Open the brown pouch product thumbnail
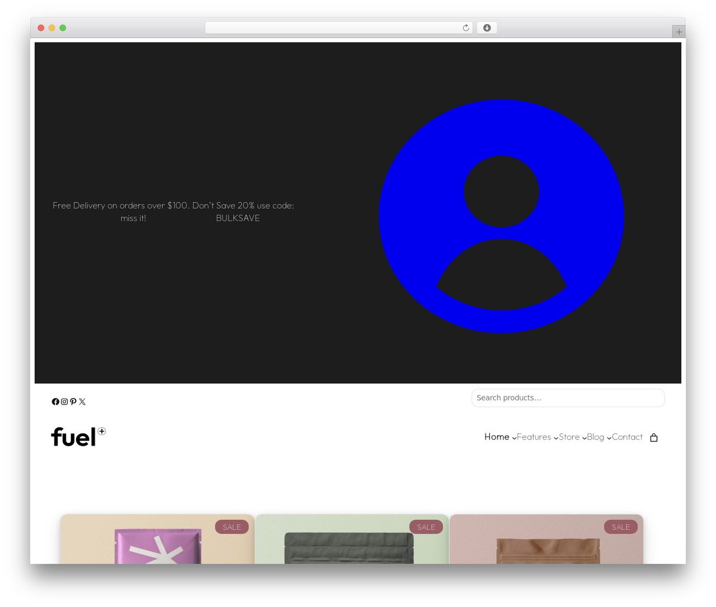Viewport: 716px width, 607px height. tap(547, 539)
